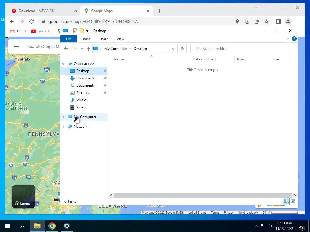Switch to the Home ribbon tab
310x232 pixels.
coord(86,39)
